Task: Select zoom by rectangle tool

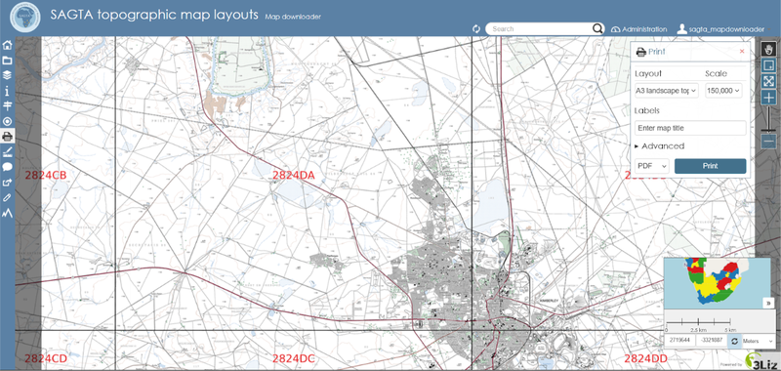Action: 768,64
